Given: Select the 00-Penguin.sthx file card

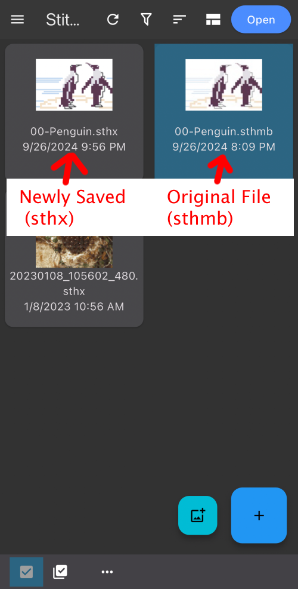Looking at the screenshot, I should (74, 112).
